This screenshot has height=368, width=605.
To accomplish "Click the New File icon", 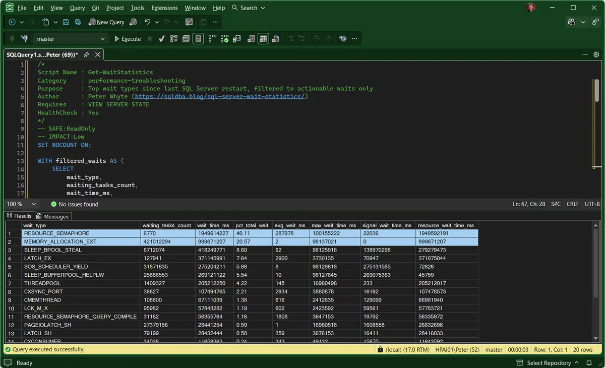I will [x=46, y=22].
